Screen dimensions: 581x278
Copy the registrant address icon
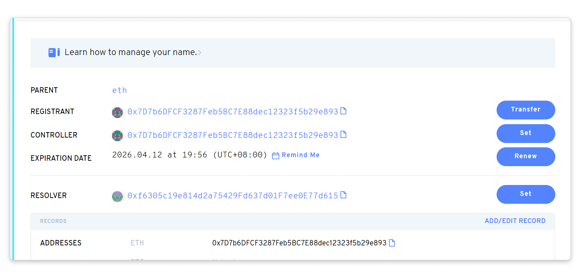click(343, 111)
